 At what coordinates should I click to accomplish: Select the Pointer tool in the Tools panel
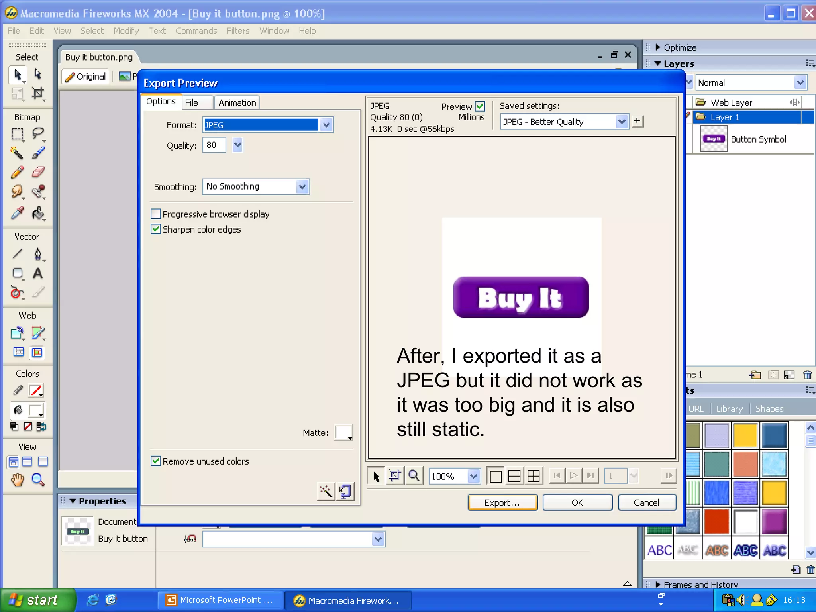18,75
